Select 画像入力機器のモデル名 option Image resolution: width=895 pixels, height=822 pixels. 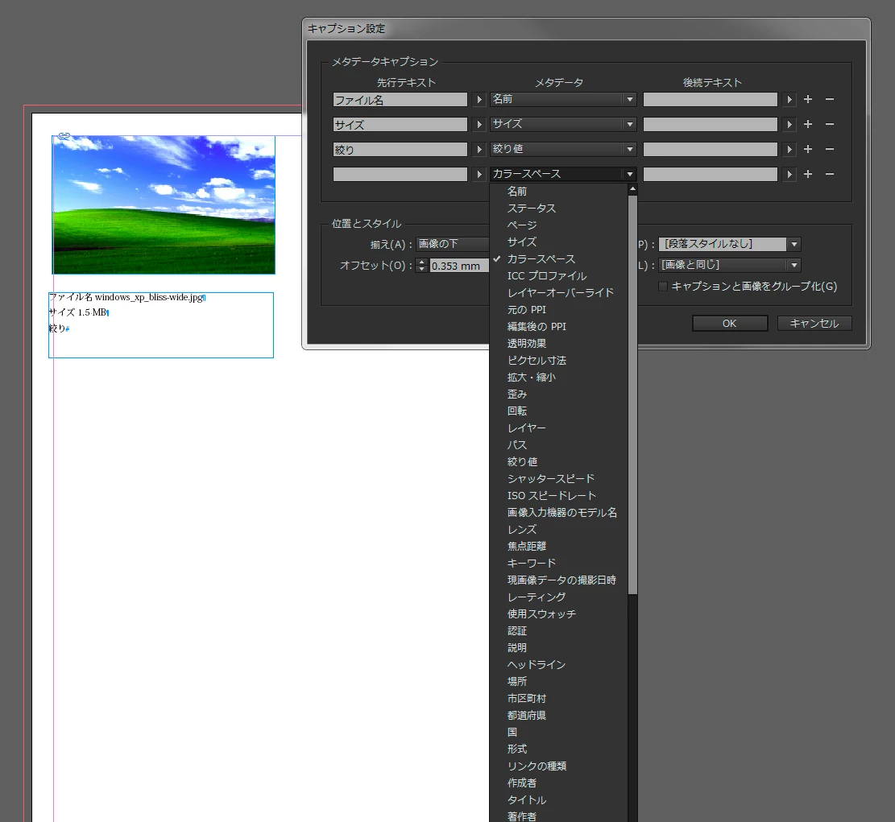point(562,512)
